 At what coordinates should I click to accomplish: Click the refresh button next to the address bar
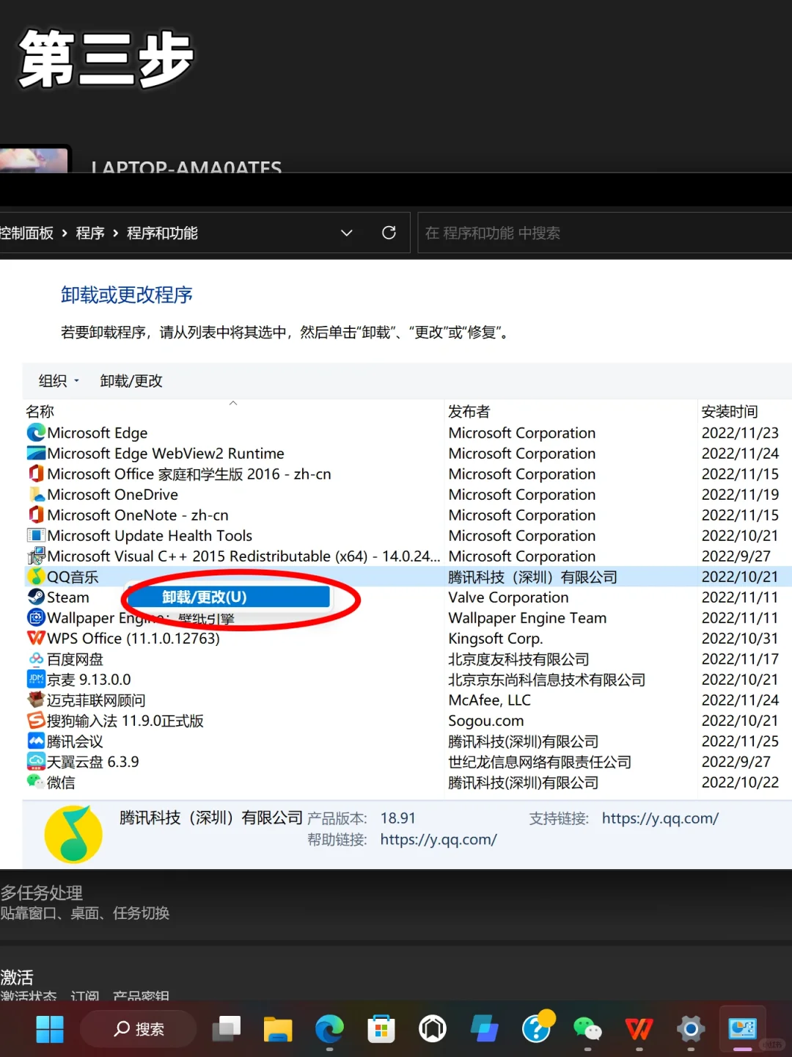click(x=389, y=232)
